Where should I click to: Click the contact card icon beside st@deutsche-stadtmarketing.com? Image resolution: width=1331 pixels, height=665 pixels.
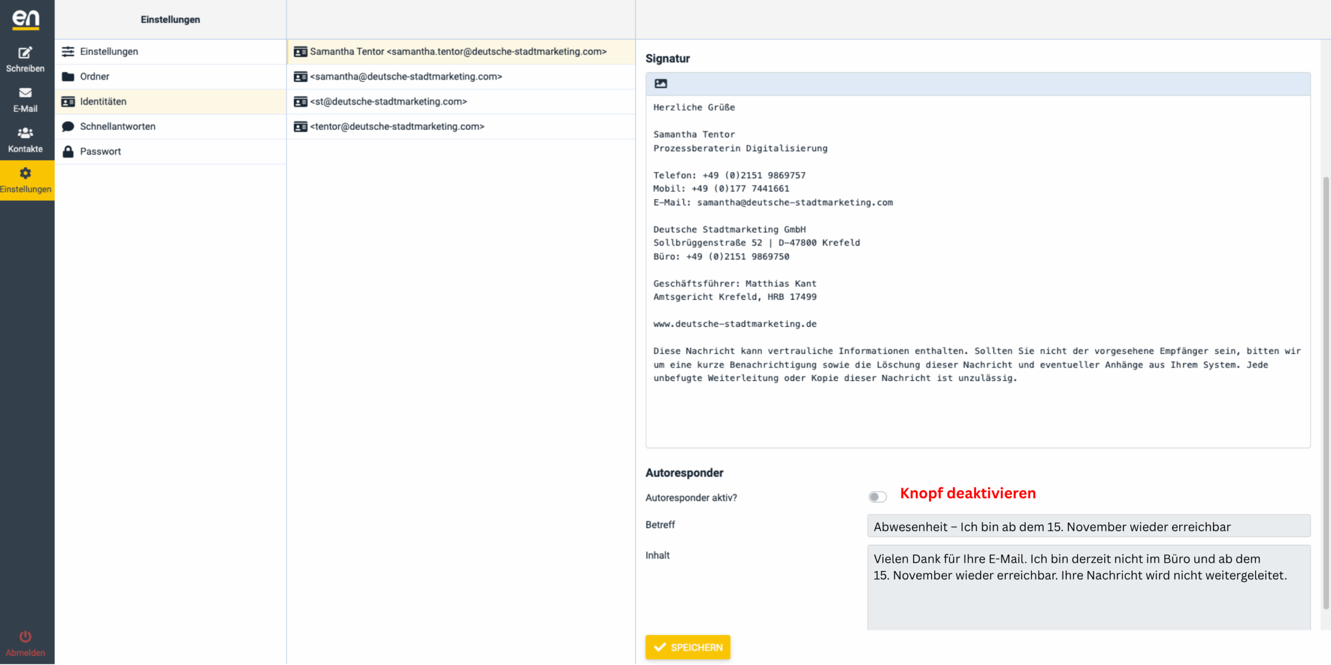tap(301, 101)
